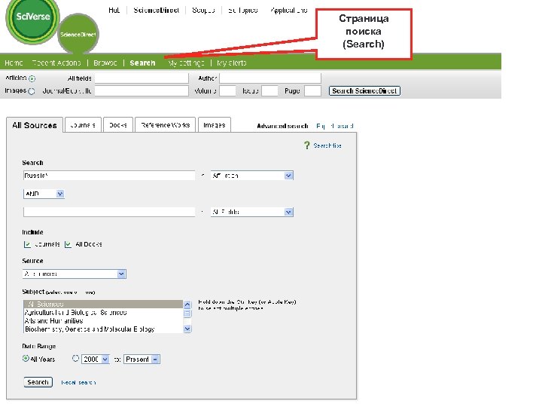
Task: Click subject list scroll down arrow
Action: pos(187,329)
